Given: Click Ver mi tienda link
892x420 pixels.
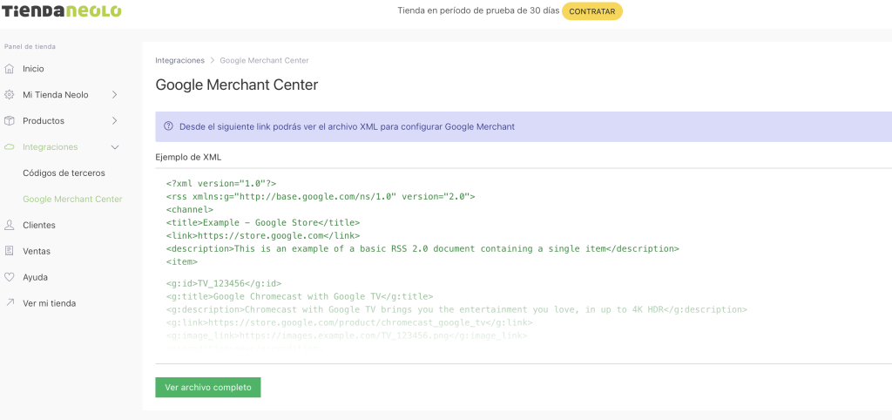Looking at the screenshot, I should point(49,303).
